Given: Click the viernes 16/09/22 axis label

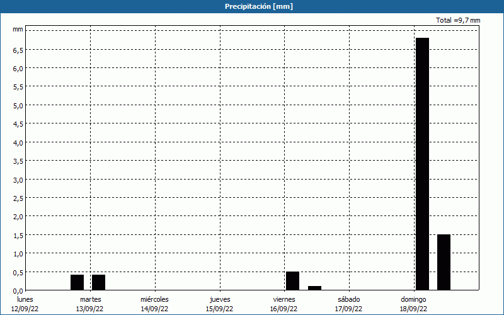Looking at the screenshot, I should (x=284, y=304).
